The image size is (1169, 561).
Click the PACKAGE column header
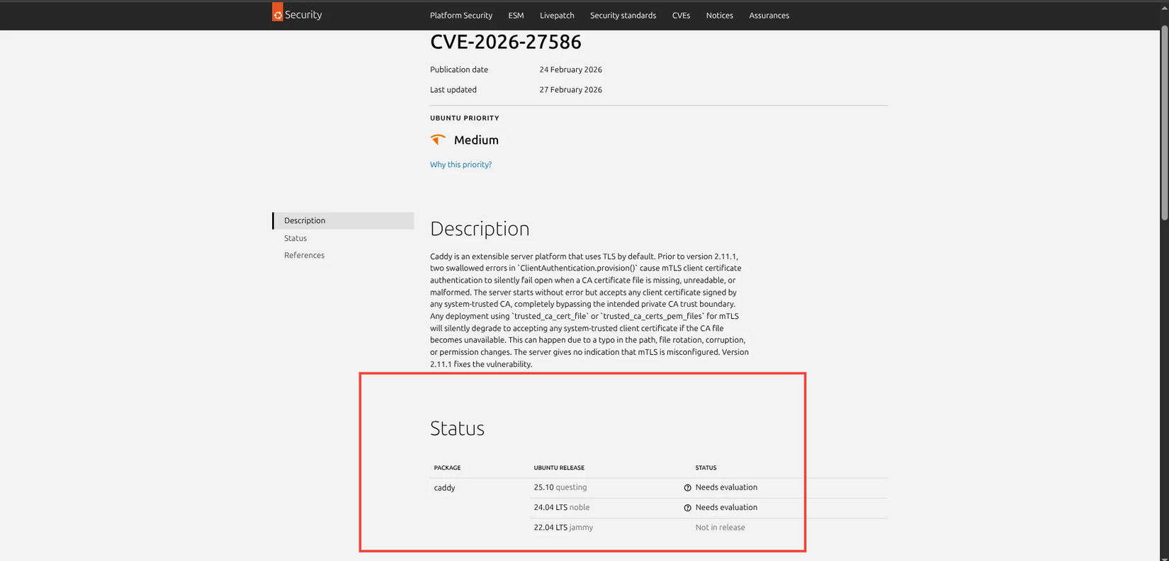[x=447, y=467]
